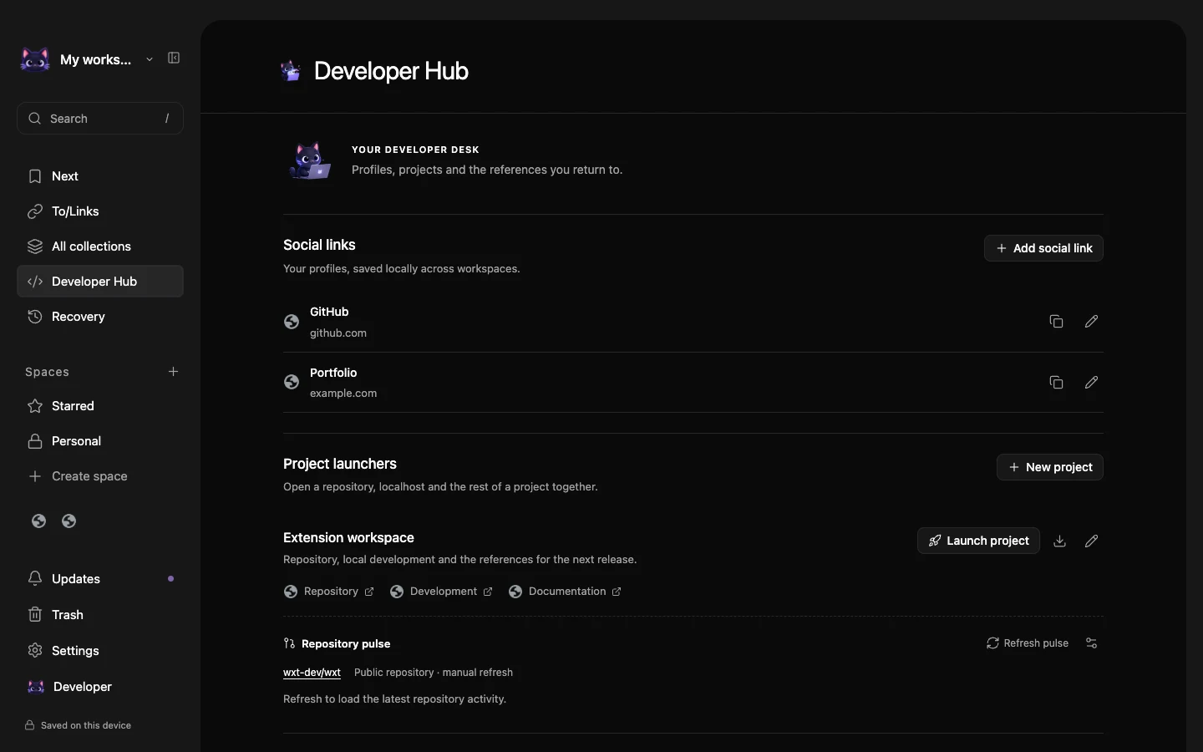Go to To/Links
1203x752 pixels.
pos(100,211)
